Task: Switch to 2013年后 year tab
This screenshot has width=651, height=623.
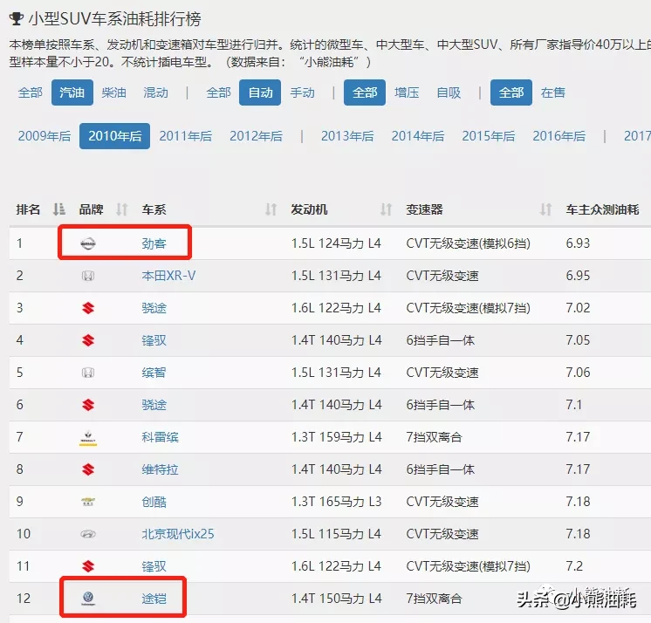Action: 347,136
